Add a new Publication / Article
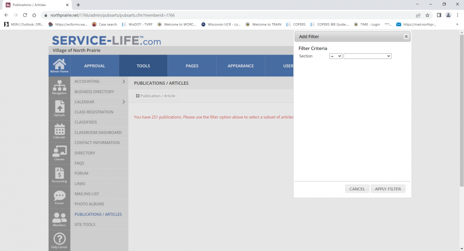464x251 pixels. point(155,96)
